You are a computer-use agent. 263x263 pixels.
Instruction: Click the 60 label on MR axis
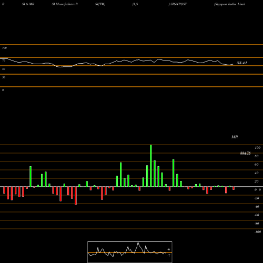(x=257, y=165)
